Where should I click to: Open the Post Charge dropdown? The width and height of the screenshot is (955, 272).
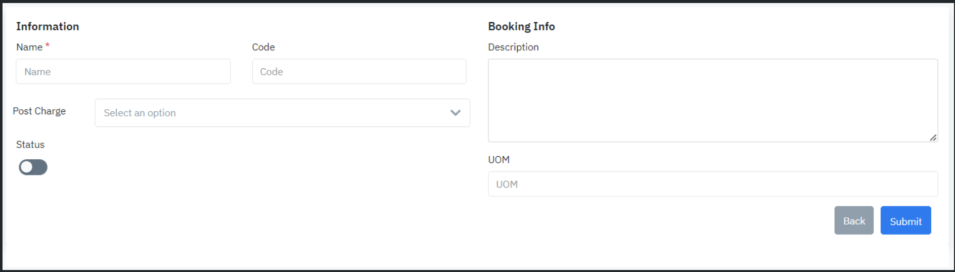coord(282,113)
